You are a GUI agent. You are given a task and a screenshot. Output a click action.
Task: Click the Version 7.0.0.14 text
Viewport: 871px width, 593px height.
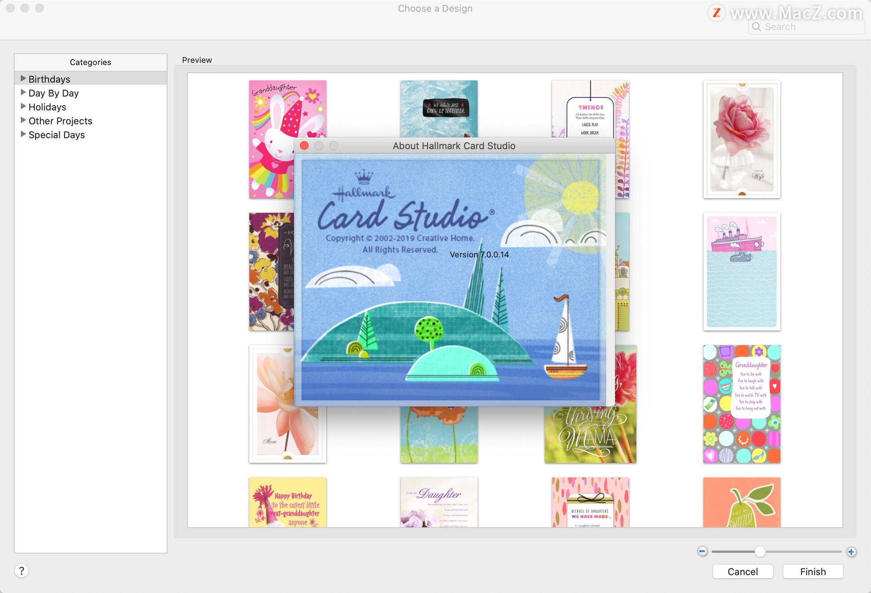point(479,255)
